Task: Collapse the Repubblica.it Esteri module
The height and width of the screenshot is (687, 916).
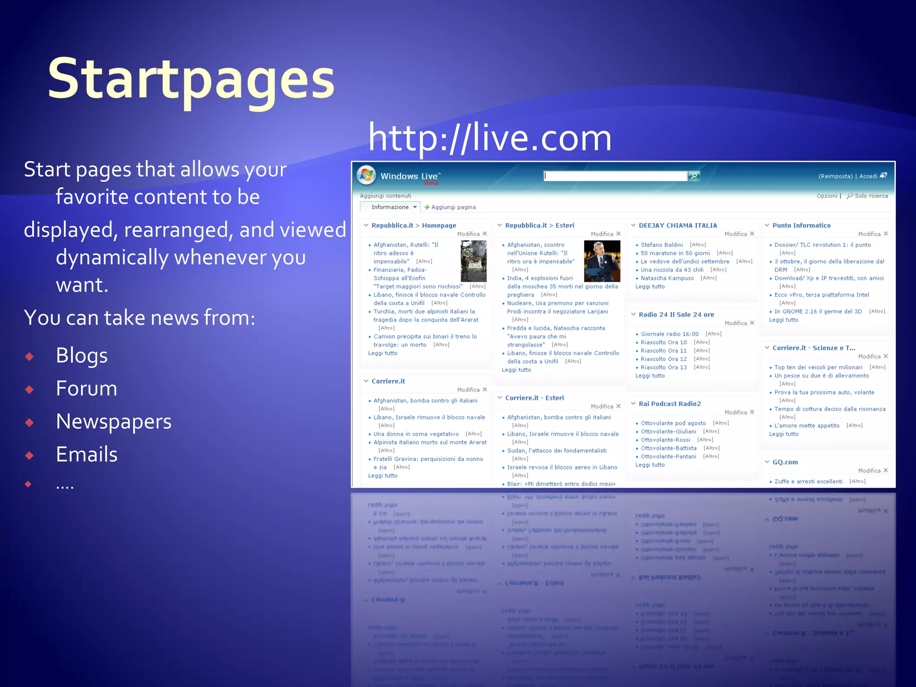Action: click(x=500, y=225)
